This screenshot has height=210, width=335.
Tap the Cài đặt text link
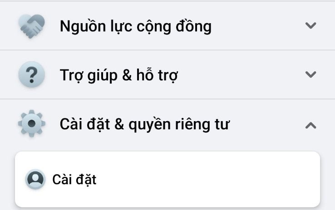pyautogui.click(x=74, y=180)
